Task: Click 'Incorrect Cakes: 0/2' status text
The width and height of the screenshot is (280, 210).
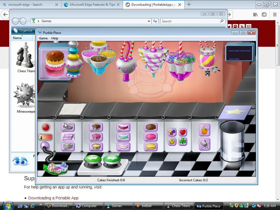Action: pos(193,180)
